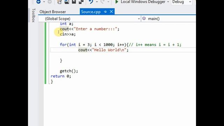
Task: Click the pin icon on Source.cpp tab
Action: pos(105,12)
